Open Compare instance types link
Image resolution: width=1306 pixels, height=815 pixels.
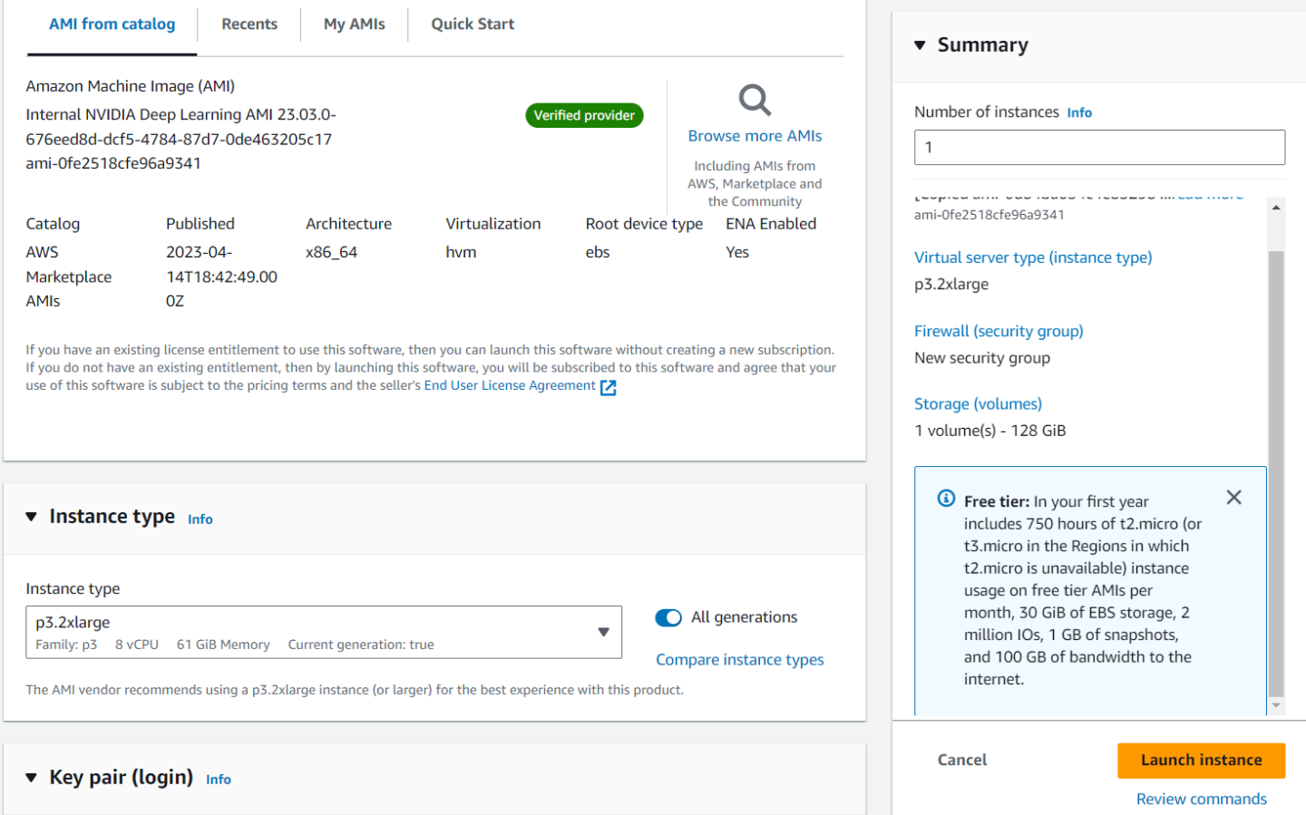click(739, 660)
